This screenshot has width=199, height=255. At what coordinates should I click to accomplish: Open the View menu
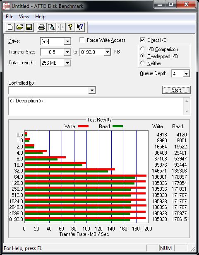[x=24, y=17]
